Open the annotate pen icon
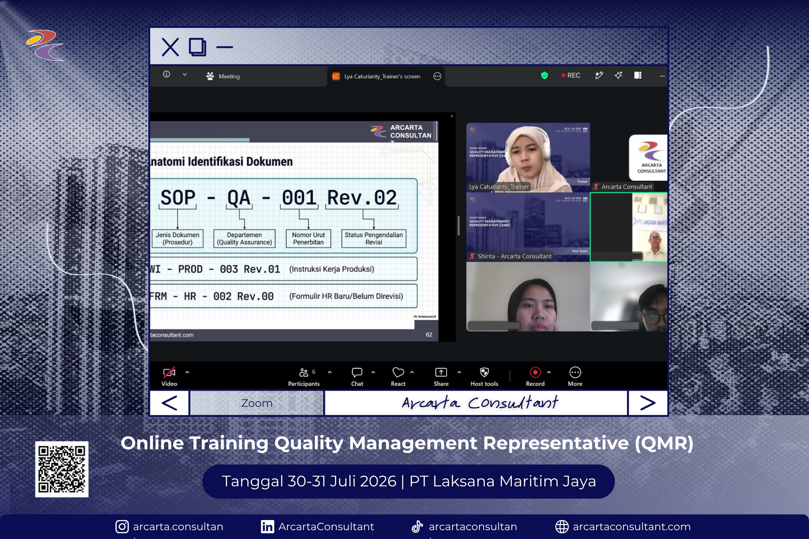809x539 pixels. click(x=599, y=75)
